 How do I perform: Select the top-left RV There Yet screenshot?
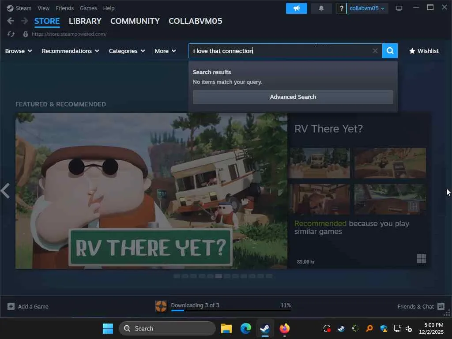320,163
